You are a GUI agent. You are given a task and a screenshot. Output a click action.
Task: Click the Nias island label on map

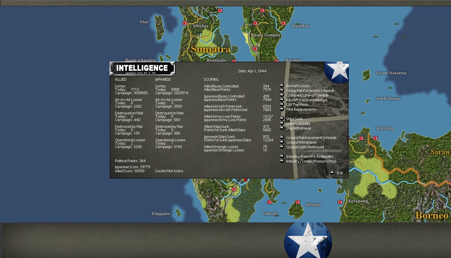point(144,22)
